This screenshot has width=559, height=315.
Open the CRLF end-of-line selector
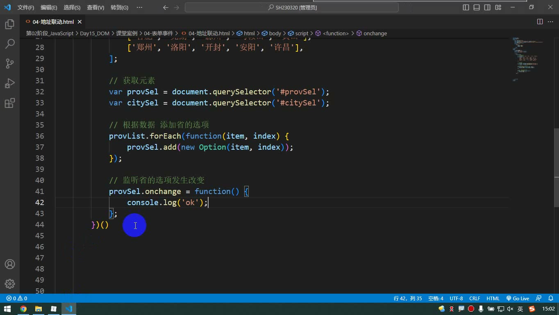pos(475,299)
